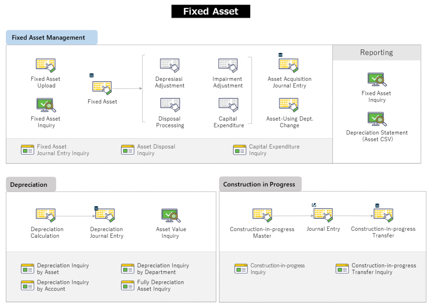Select the Impairment Adjustment icon

point(228,65)
